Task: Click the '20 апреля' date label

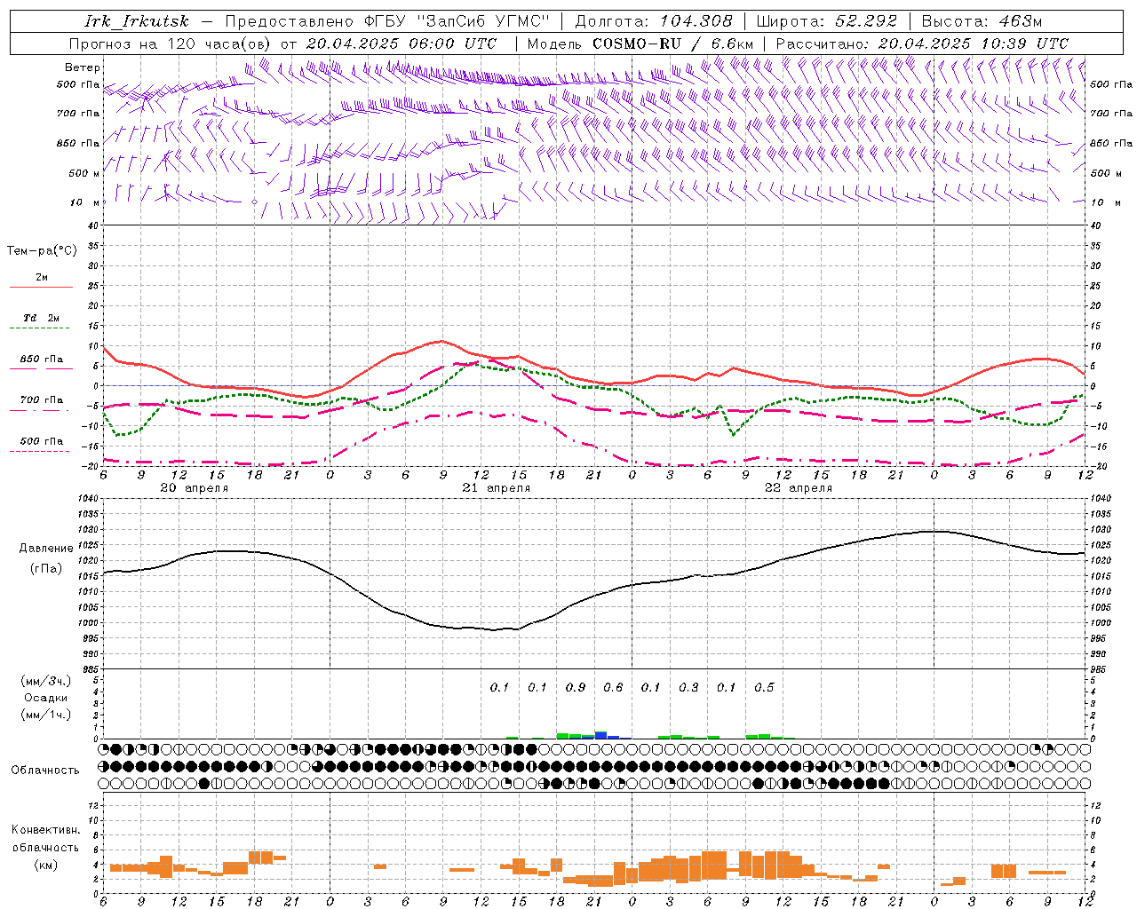Action: pos(194,488)
